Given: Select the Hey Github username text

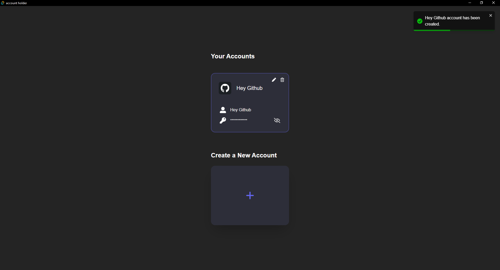Looking at the screenshot, I should point(241,110).
